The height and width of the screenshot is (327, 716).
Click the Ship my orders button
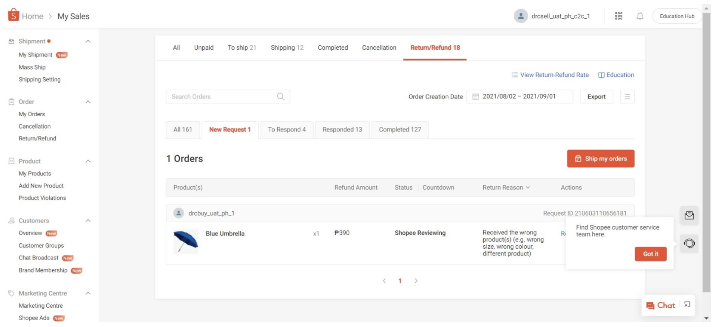[601, 159]
